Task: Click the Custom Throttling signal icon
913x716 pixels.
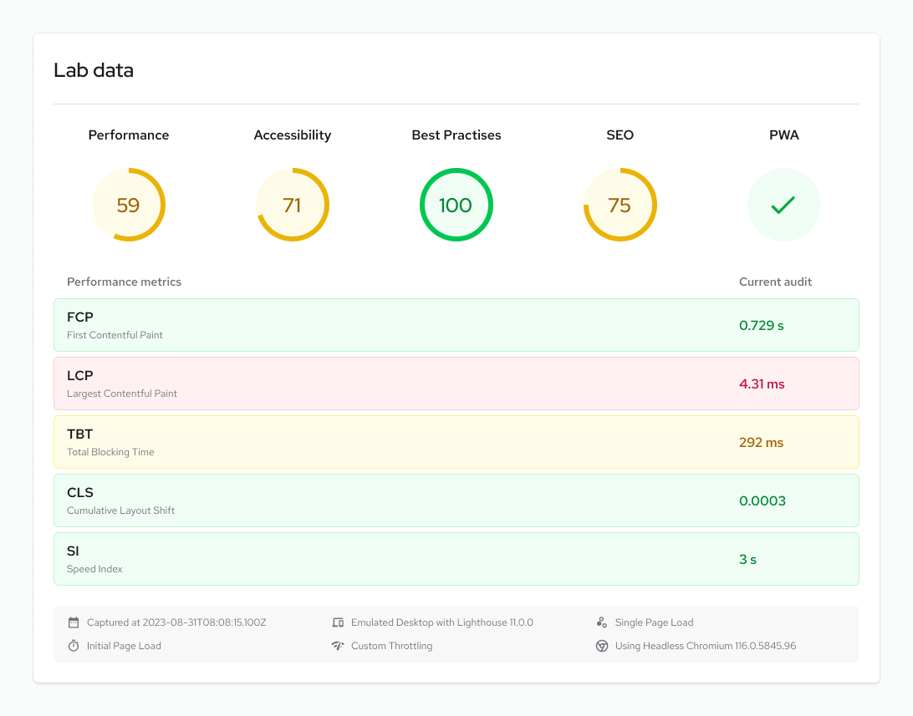Action: pos(338,646)
